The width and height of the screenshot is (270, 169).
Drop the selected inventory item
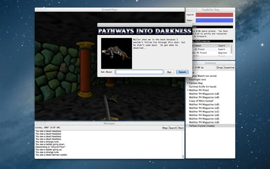[220, 68]
